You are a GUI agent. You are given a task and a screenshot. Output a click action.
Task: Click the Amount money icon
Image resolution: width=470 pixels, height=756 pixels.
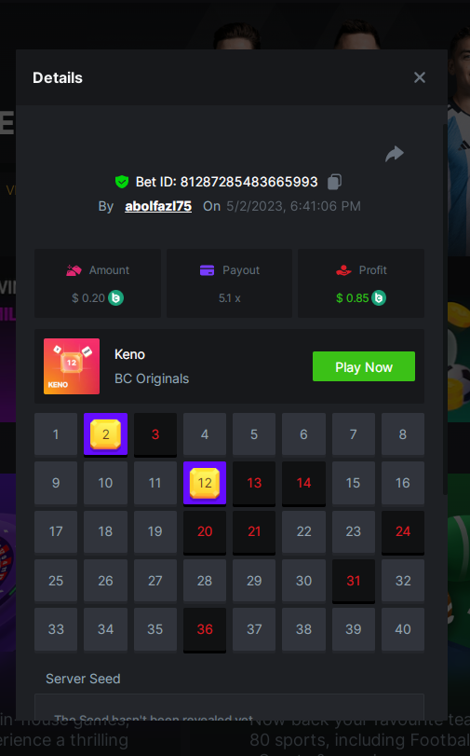pyautogui.click(x=74, y=270)
